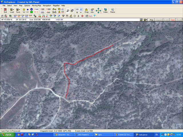Click the Load file icon
This screenshot has height=137, width=183.
pyautogui.click(x=12, y=11)
